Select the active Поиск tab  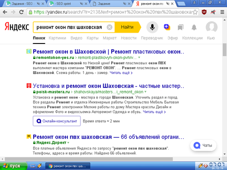tap(39, 38)
